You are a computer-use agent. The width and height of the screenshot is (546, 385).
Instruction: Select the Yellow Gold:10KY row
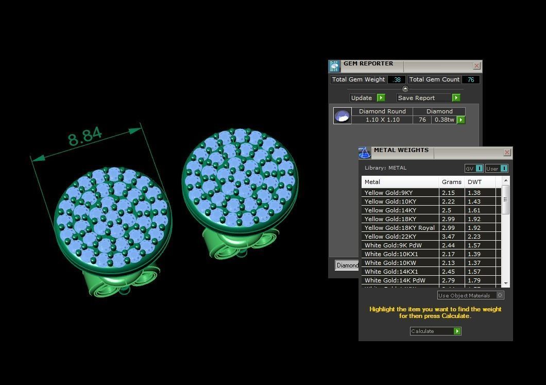(432, 202)
